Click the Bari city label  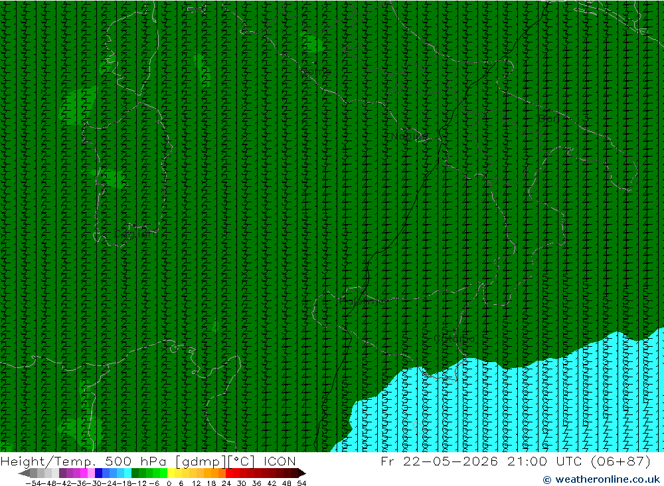(x=549, y=119)
